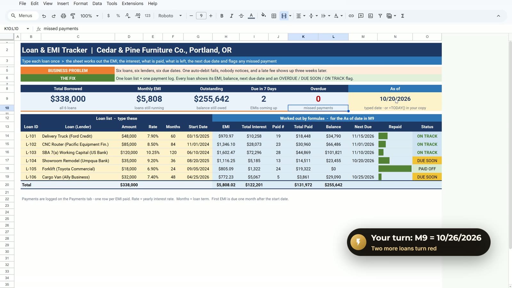This screenshot has width=512, height=288.
Task: Select the As of date 10/20/2026 cell
Action: coord(395,99)
